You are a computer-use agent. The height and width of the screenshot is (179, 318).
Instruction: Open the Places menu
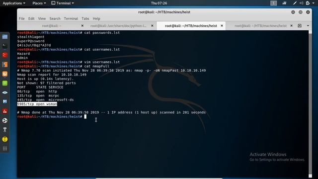(39, 3)
